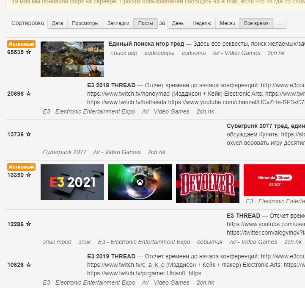Open the E3 2019 THREAD title
305x288 pixels.
click(x=111, y=257)
